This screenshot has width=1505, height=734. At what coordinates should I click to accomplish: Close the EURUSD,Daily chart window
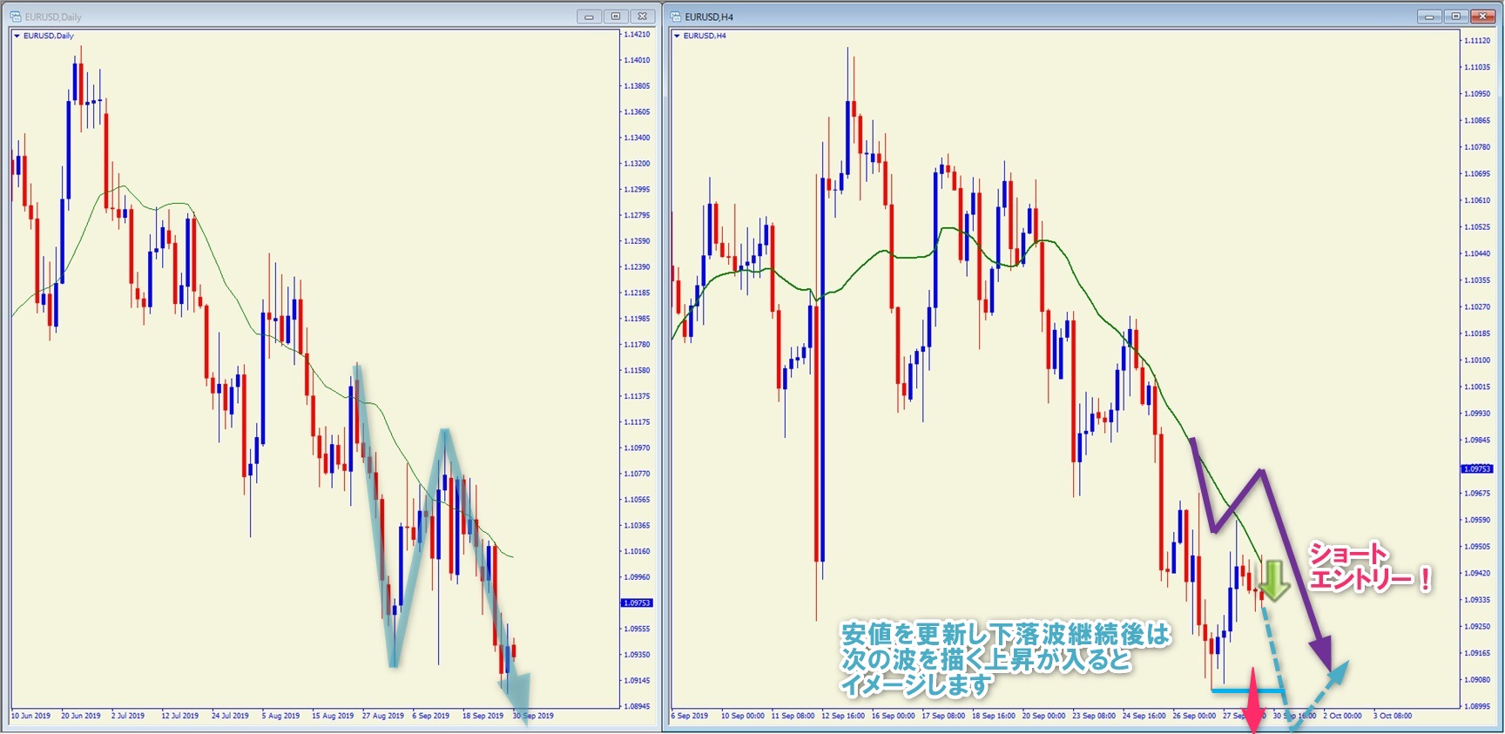pyautogui.click(x=642, y=17)
